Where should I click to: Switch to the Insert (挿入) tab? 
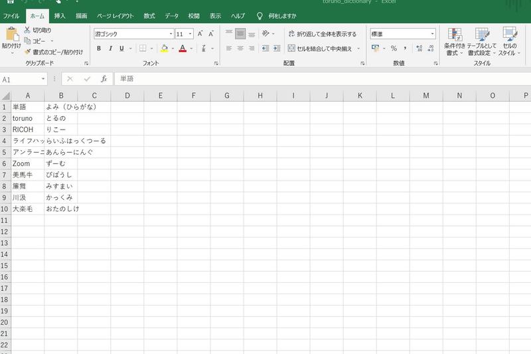[x=60, y=16]
